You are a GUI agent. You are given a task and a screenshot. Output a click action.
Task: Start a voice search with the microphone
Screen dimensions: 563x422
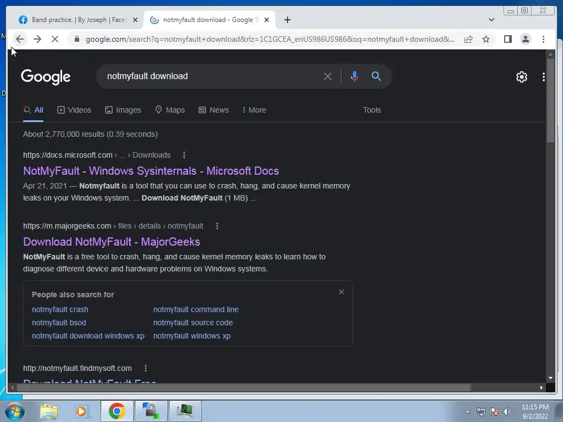click(x=355, y=76)
